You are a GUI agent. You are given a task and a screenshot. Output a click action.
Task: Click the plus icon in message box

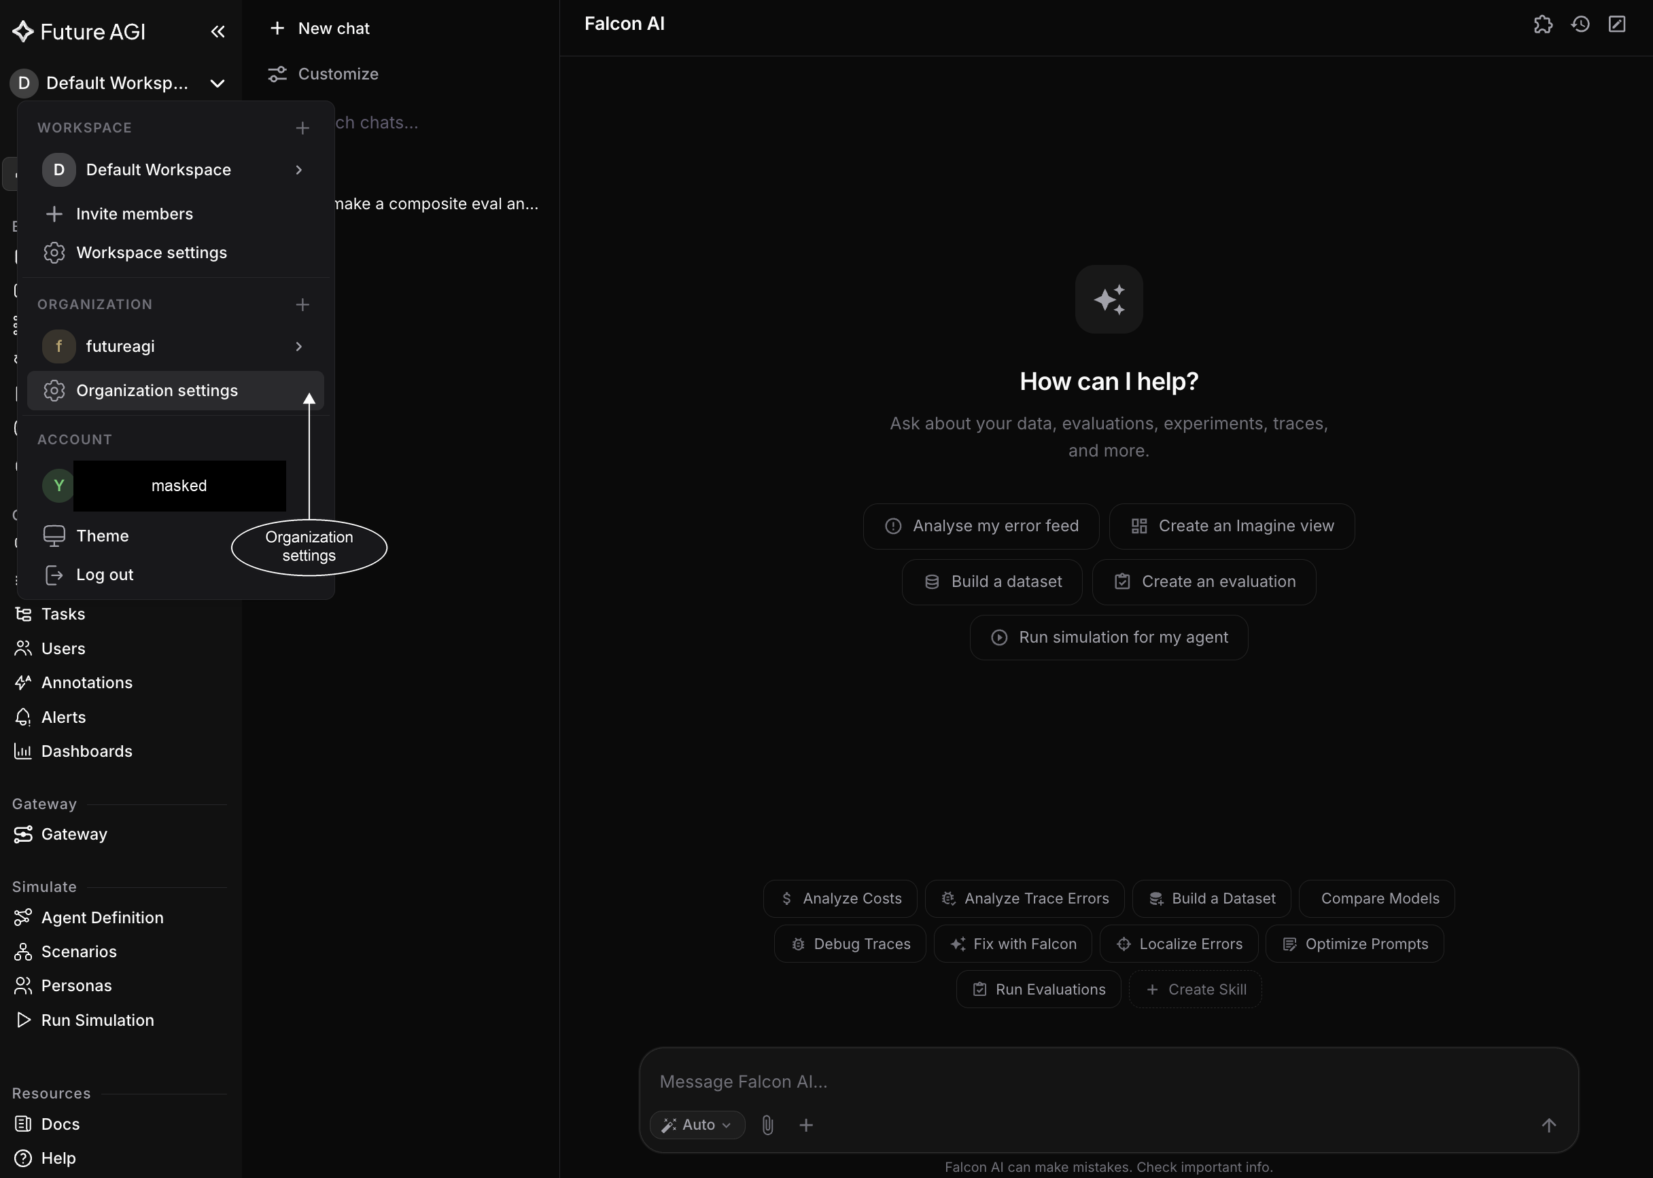click(805, 1125)
